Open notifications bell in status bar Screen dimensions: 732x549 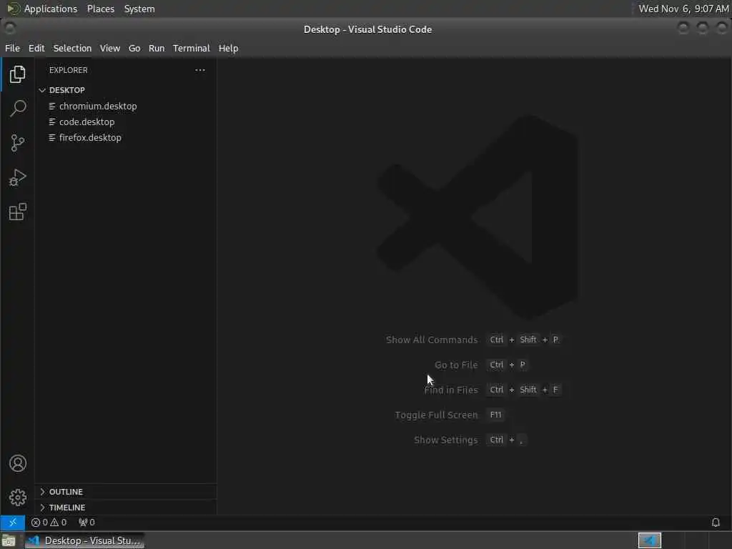click(716, 523)
